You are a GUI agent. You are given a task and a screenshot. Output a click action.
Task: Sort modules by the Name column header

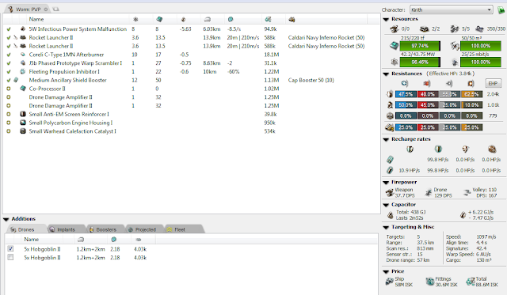point(36,19)
